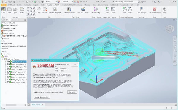
Task: Open the InventorCAM2021 Operations tab
Action: click(x=72, y=5)
